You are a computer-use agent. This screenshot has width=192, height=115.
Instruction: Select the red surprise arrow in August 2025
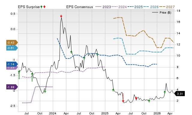[136, 98]
